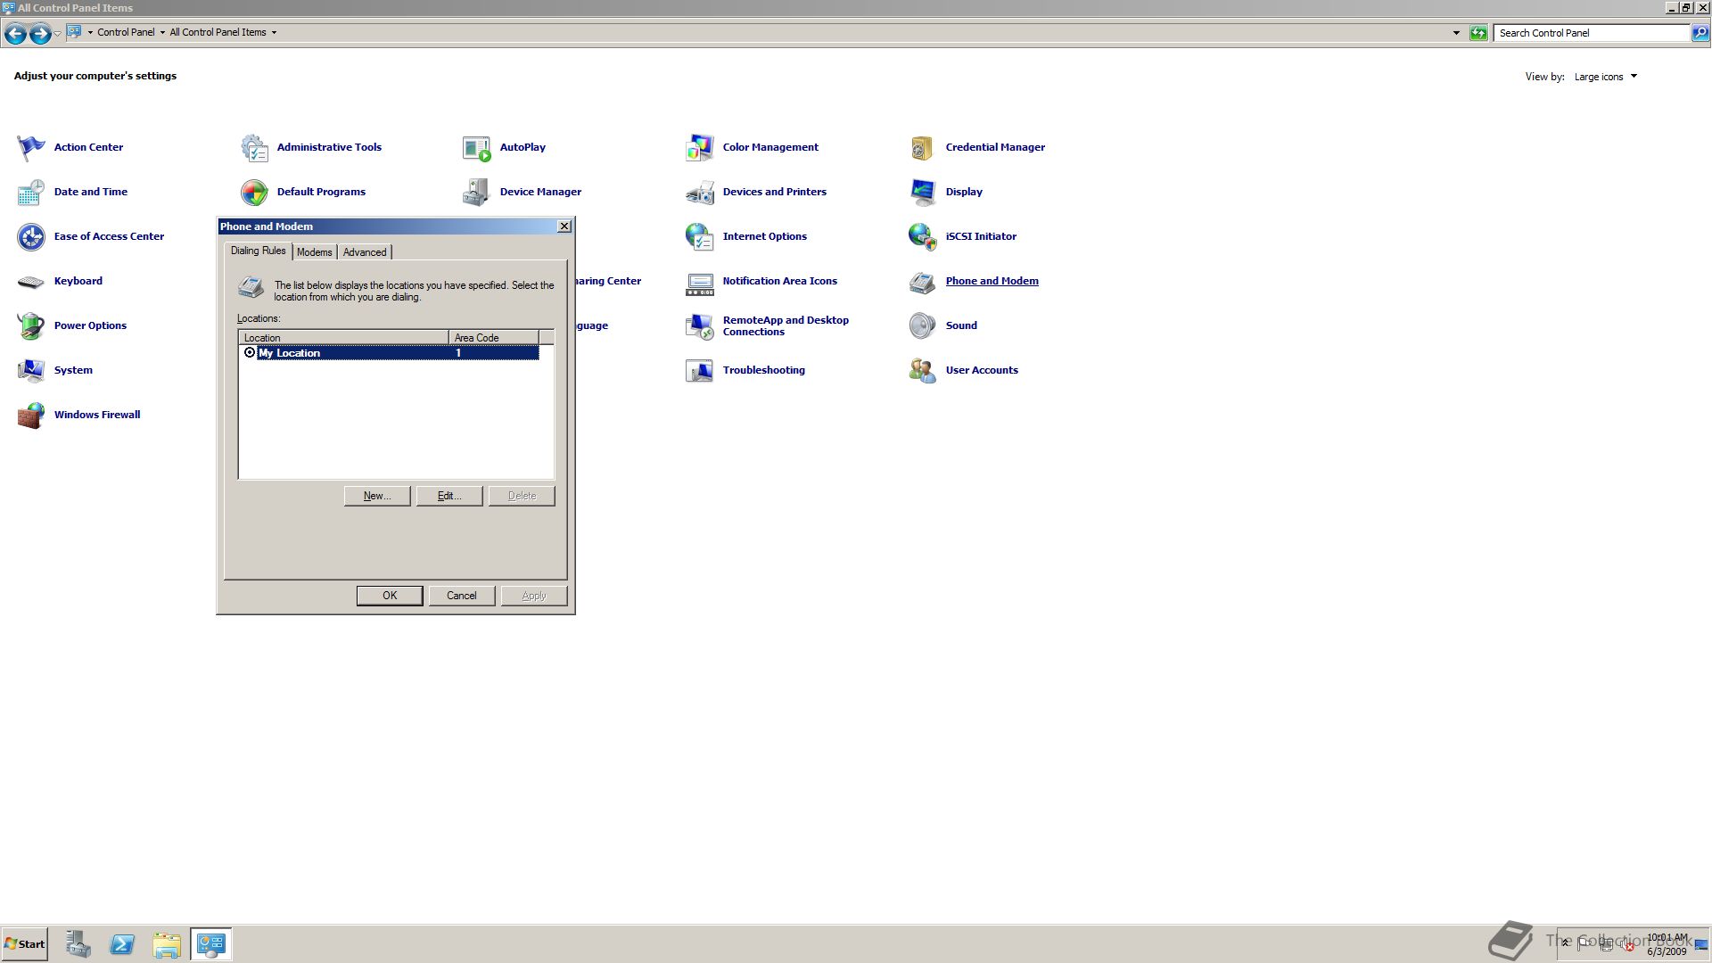1712x963 pixels.
Task: Click the Sound speaker icon
Action: coord(922,325)
